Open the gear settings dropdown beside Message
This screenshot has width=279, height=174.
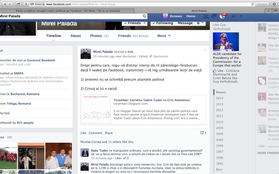[199, 23]
